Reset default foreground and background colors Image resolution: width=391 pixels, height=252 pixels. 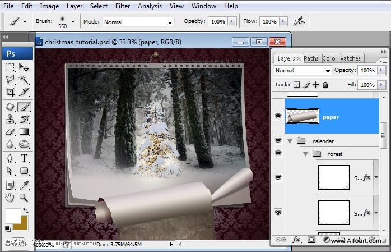tap(8, 228)
